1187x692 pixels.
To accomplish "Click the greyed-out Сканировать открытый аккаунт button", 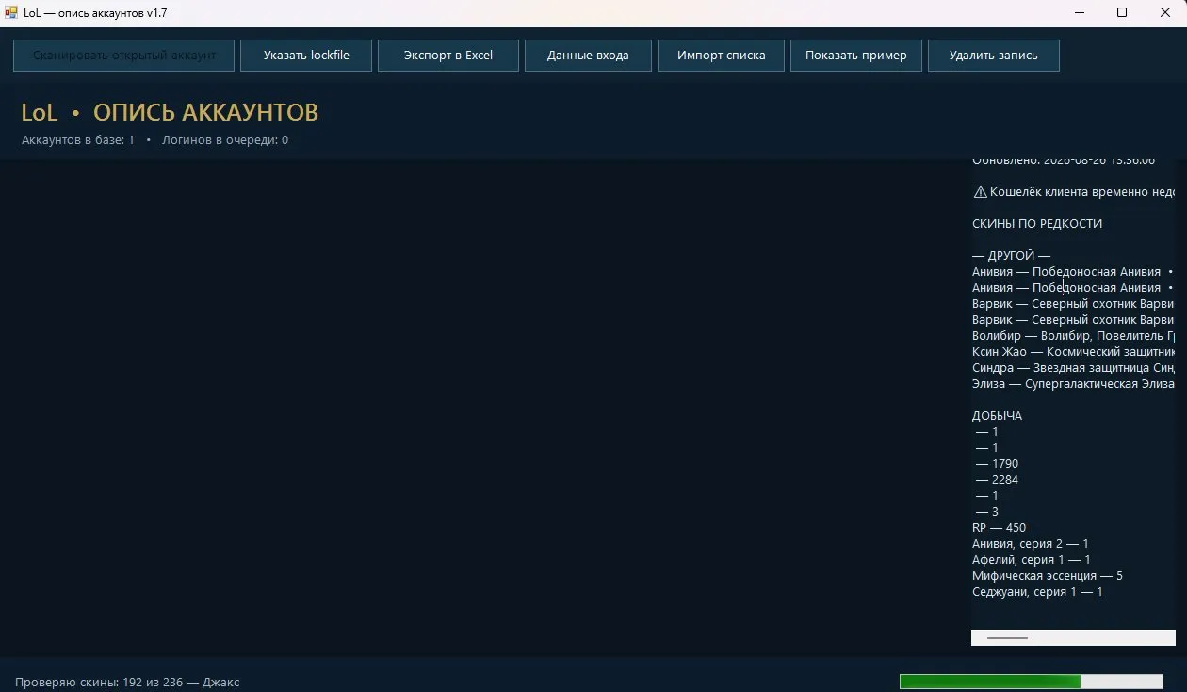I will click(x=124, y=56).
